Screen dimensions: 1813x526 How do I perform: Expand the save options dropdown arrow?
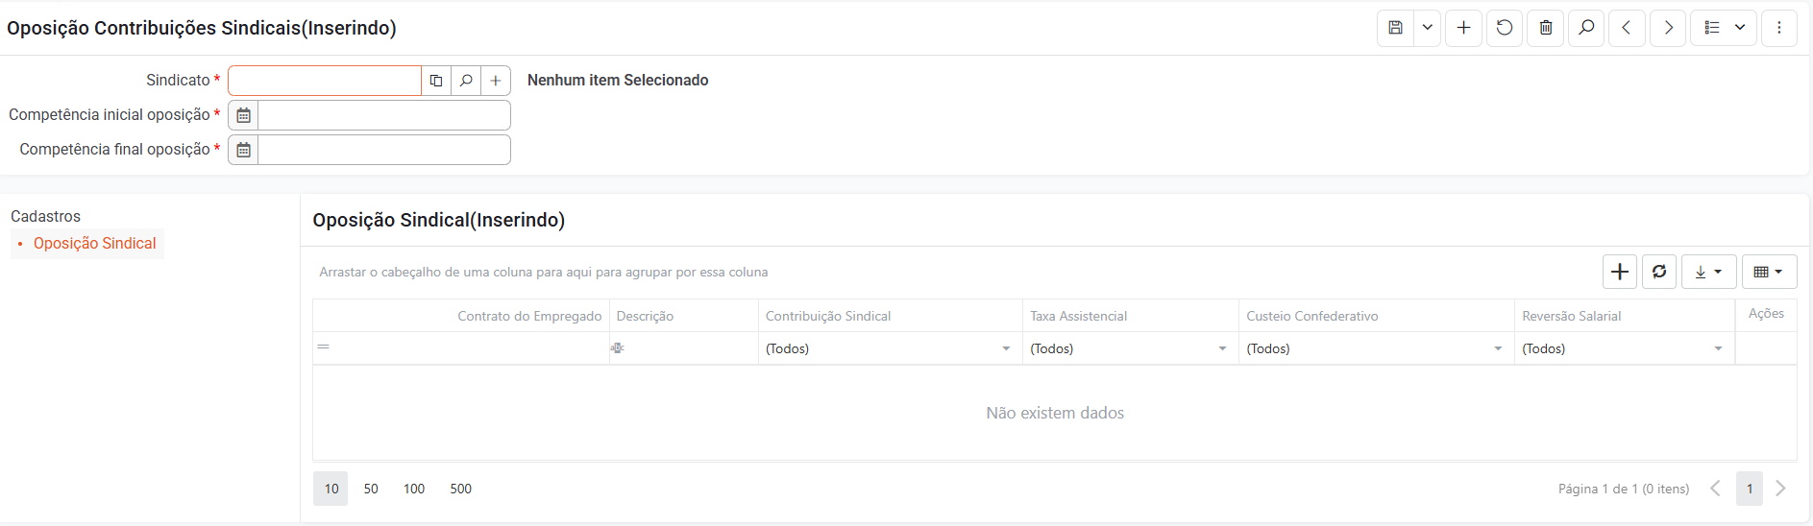click(1428, 28)
